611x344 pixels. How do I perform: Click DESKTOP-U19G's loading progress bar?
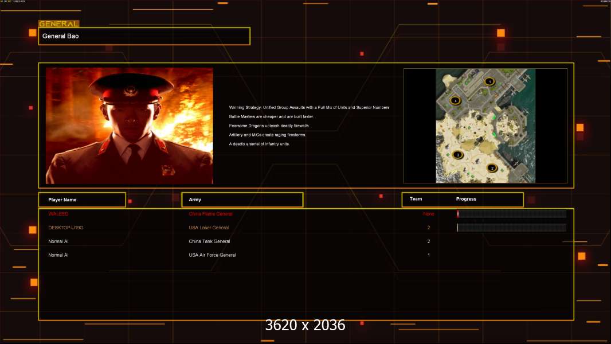coord(511,228)
